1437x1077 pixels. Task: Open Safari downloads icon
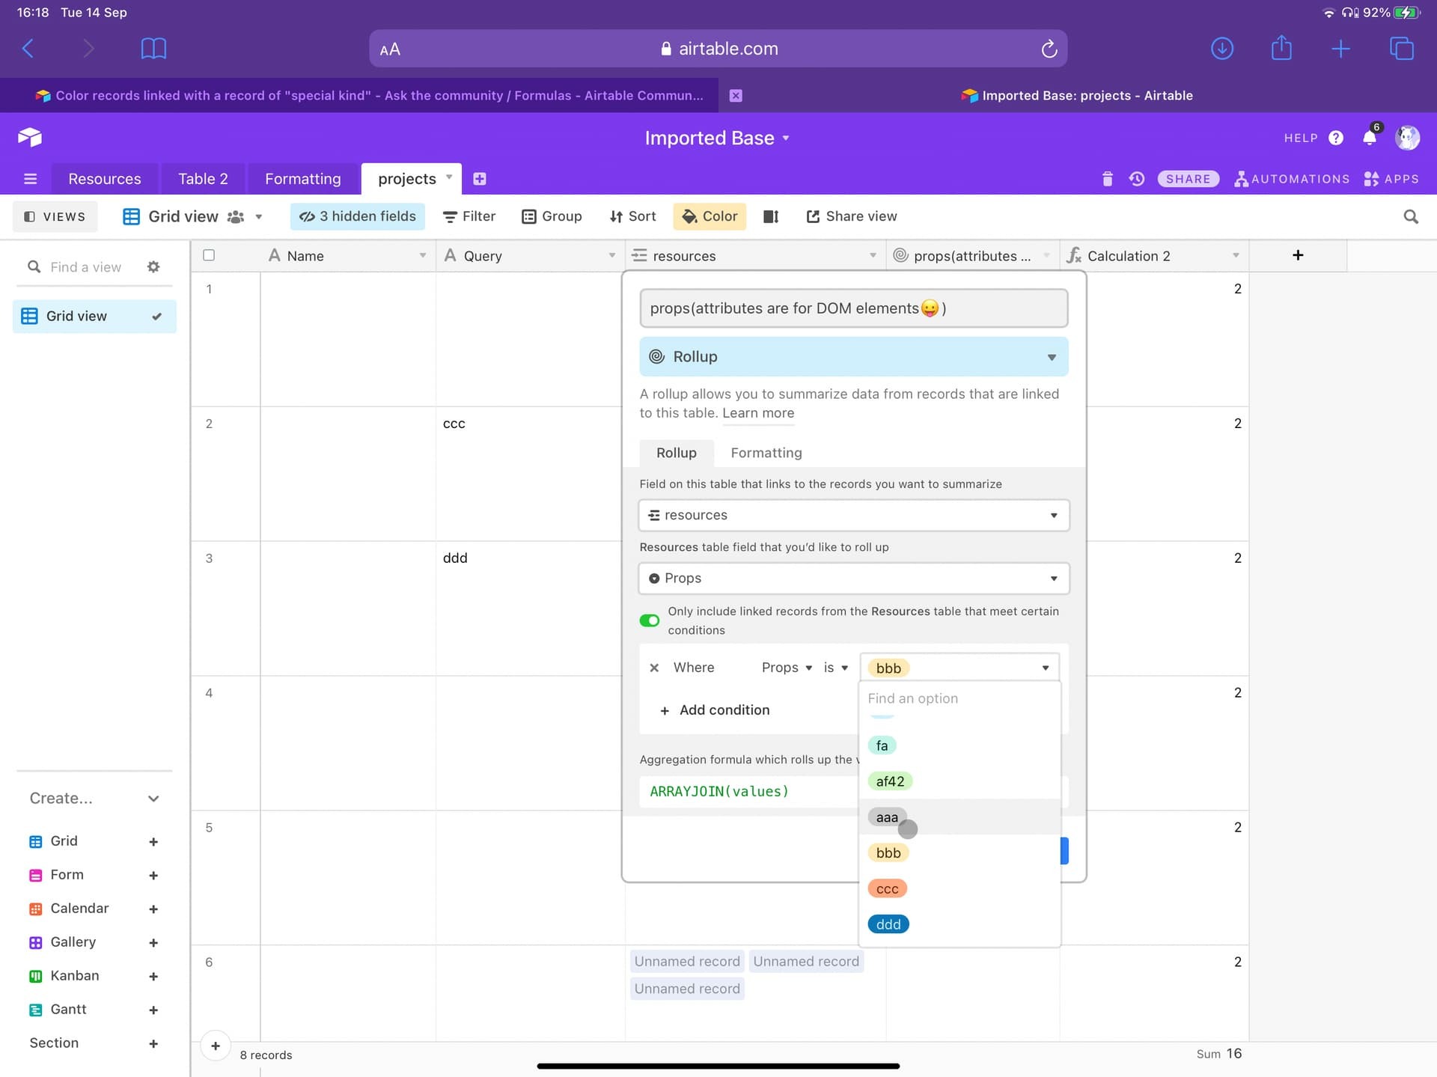pos(1221,49)
